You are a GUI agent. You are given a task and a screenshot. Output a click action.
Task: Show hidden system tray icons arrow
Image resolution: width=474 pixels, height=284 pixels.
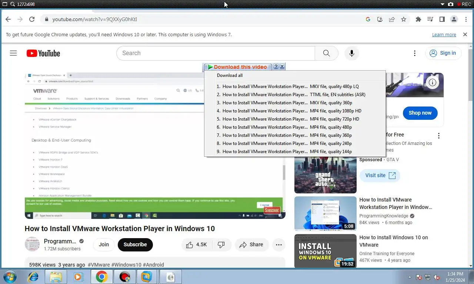[410, 277]
